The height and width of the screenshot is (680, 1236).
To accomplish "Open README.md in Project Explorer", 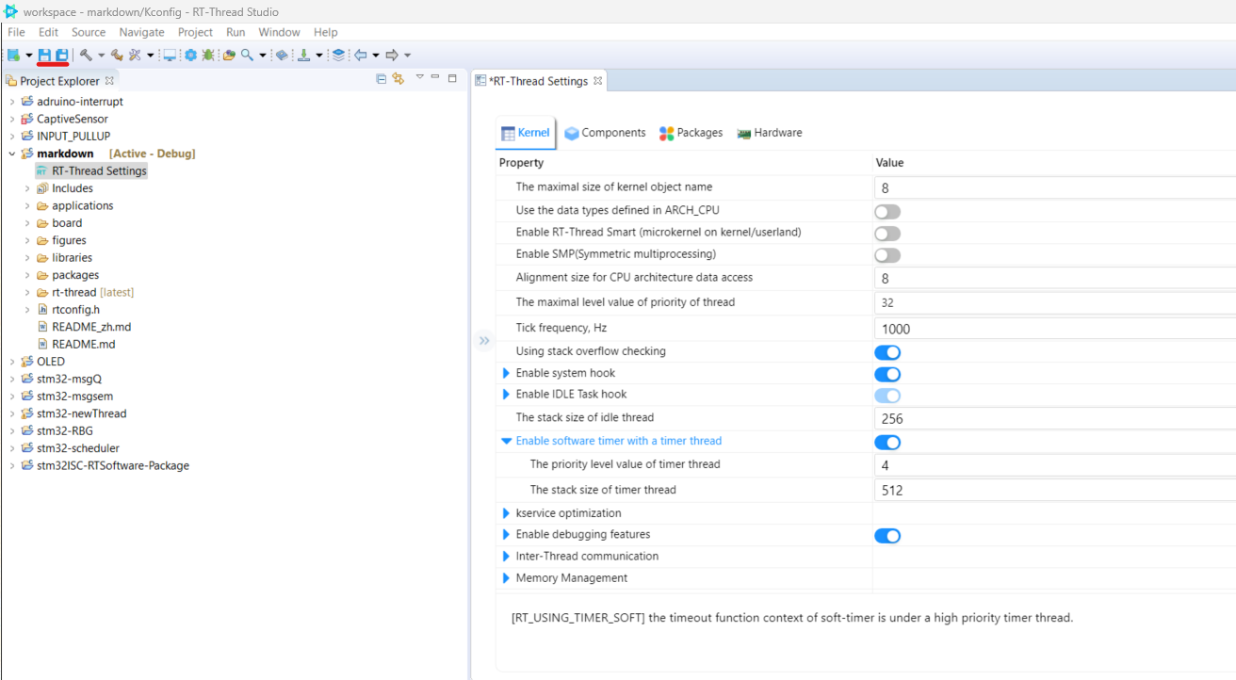I will (x=83, y=345).
